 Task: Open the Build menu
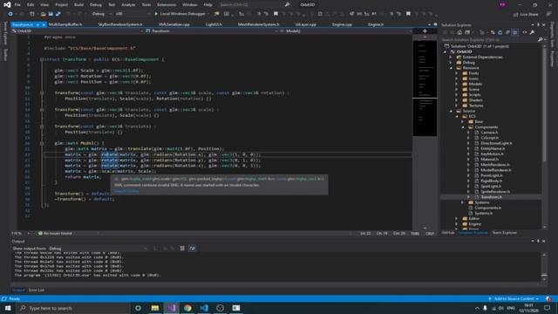pos(78,5)
